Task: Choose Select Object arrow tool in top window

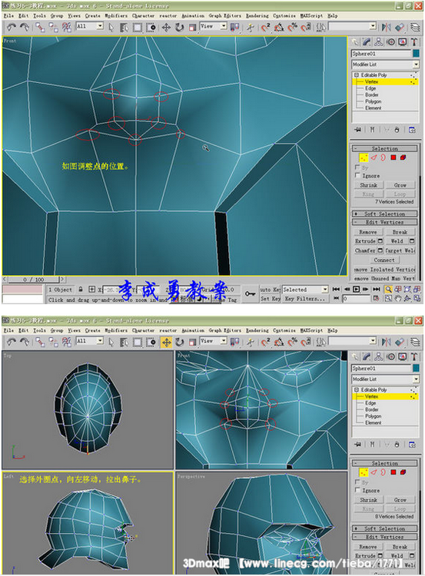Action: click(x=111, y=27)
